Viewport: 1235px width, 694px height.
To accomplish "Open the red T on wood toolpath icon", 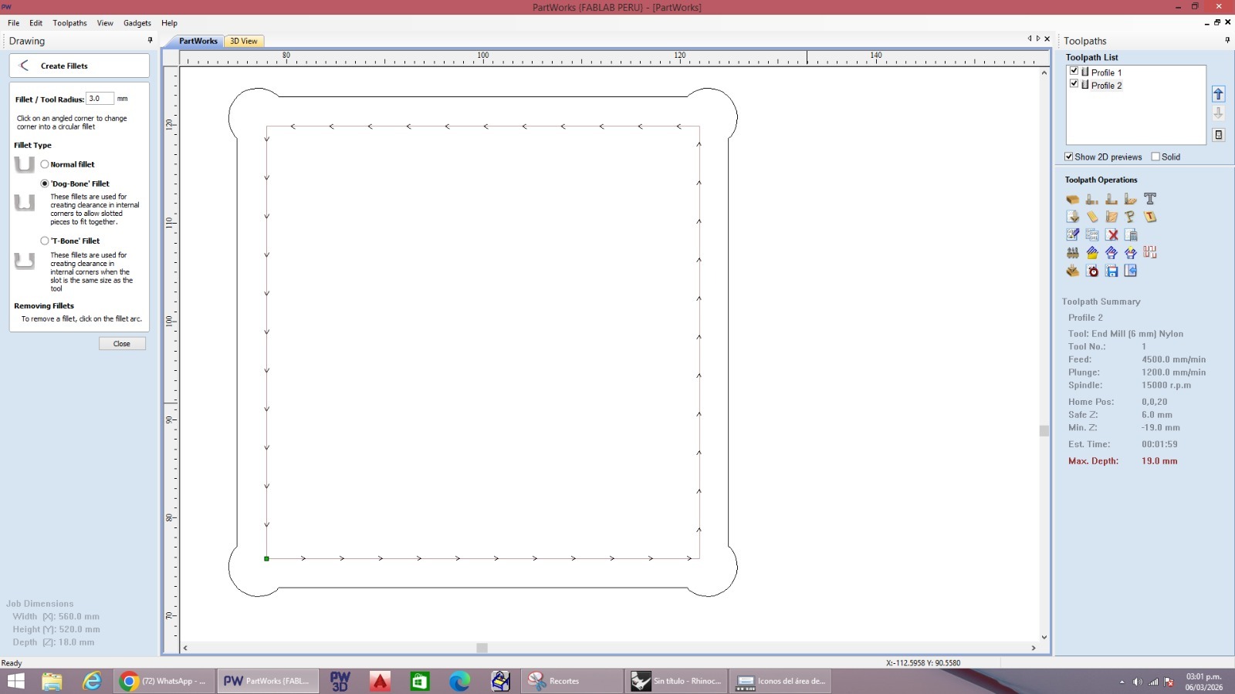I will pos(1150,217).
